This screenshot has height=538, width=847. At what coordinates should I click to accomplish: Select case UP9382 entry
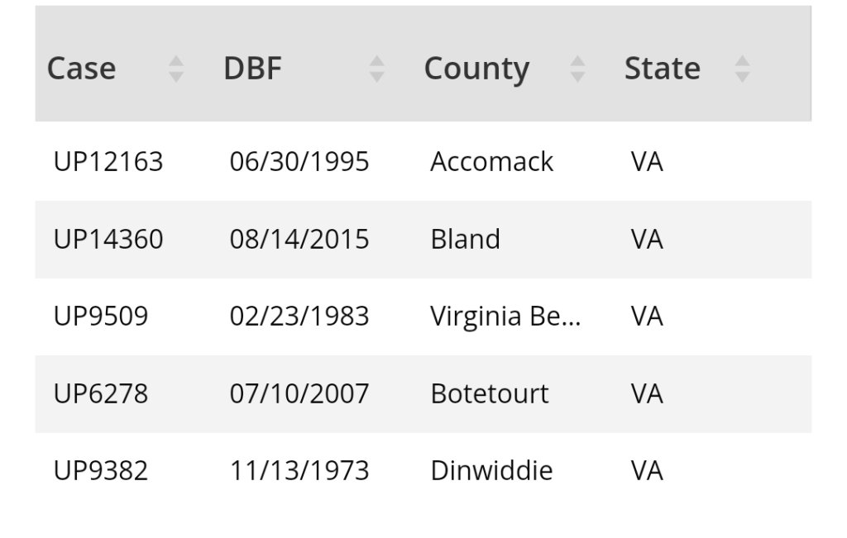[101, 471]
